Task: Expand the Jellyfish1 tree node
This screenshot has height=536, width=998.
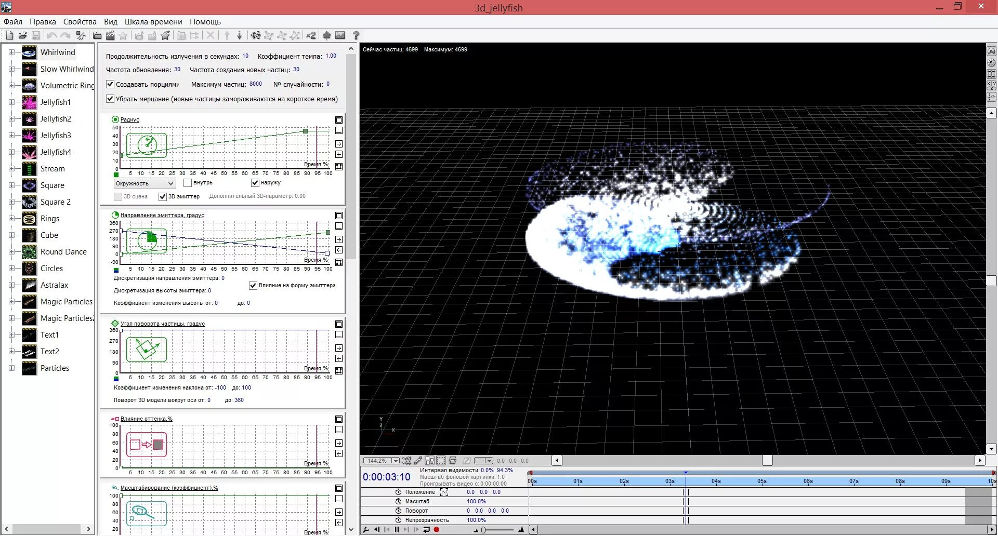Action: point(11,102)
